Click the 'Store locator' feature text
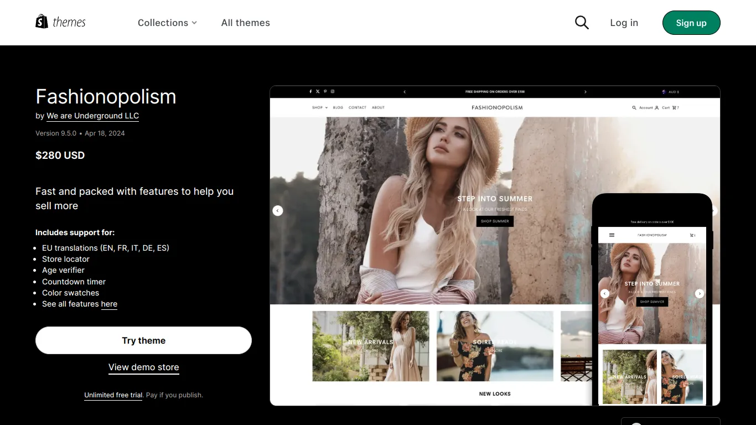The height and width of the screenshot is (425, 756). (66, 259)
